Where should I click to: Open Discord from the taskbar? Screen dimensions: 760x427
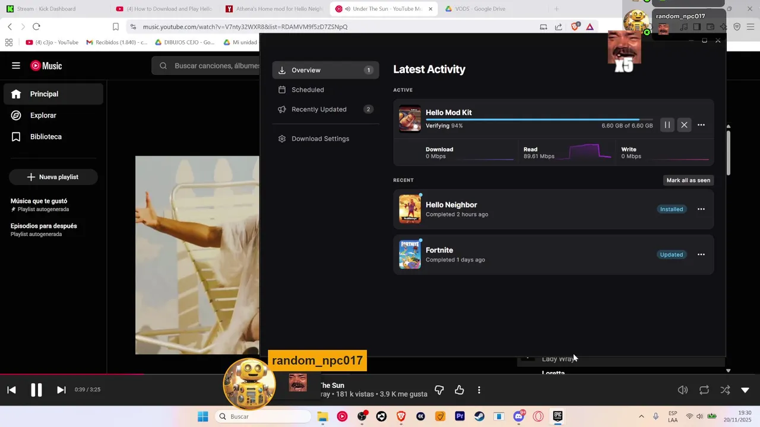518,416
